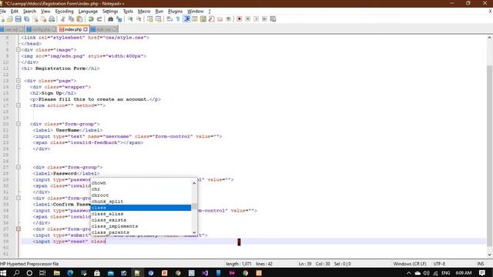Open the Search menu
Viewport: 493px width, 277px height.
click(29, 12)
